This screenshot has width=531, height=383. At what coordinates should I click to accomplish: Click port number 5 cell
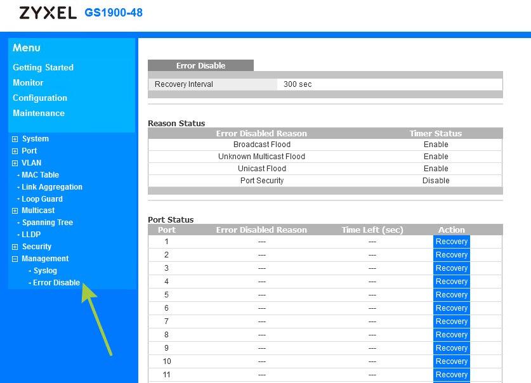166,295
